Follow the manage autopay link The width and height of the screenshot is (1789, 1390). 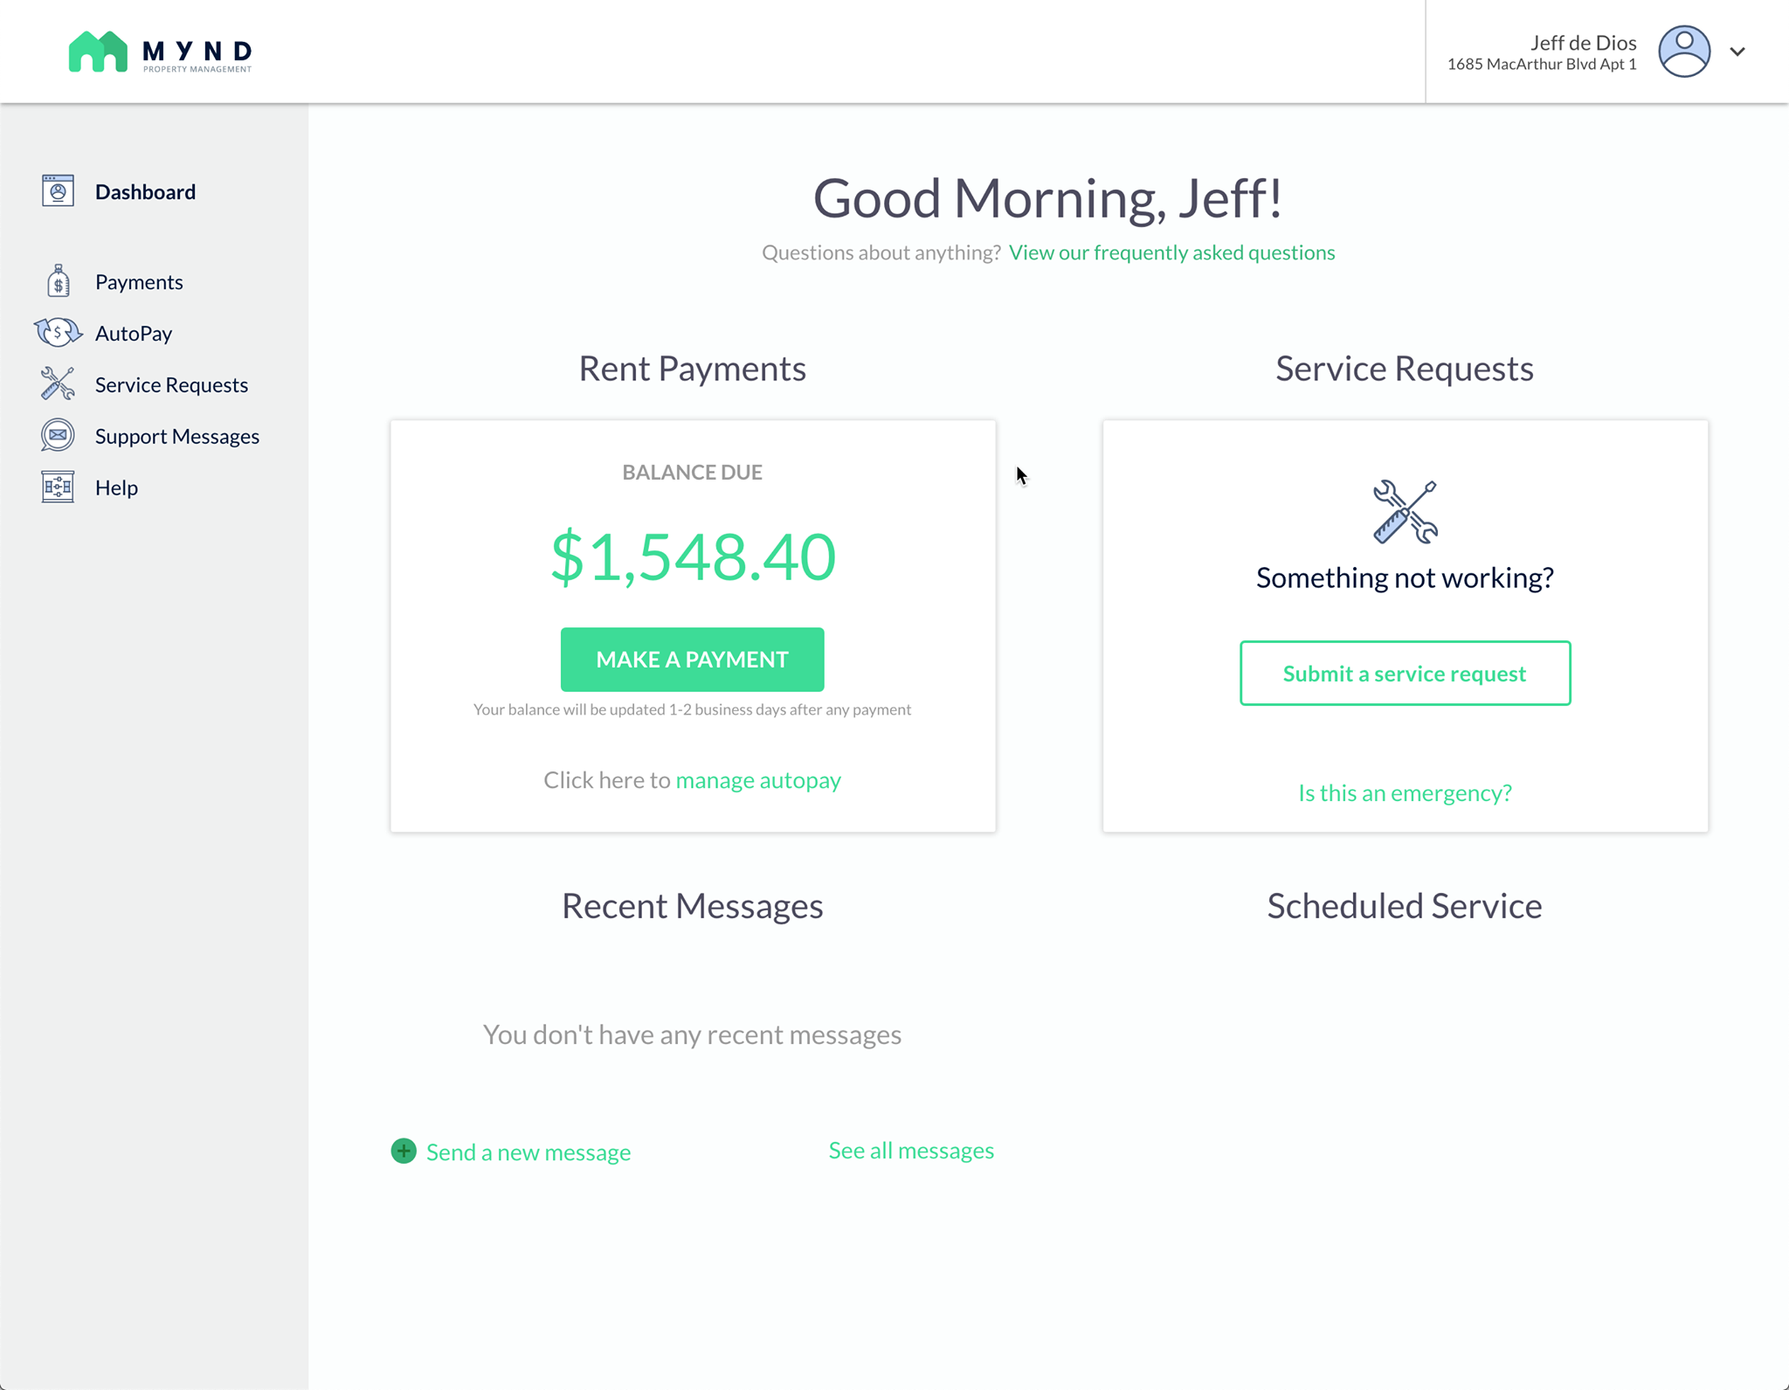point(758,779)
